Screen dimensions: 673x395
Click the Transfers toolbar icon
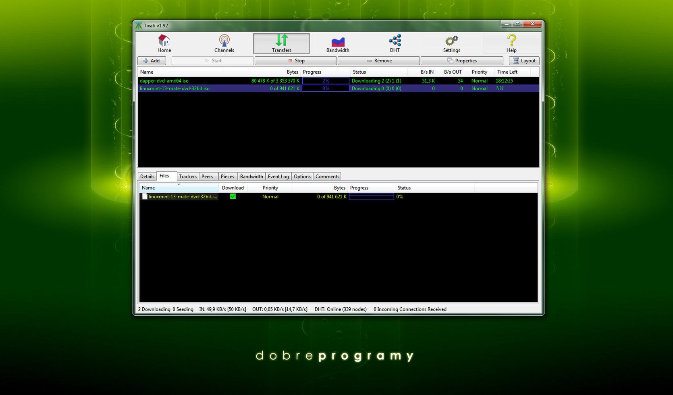[x=280, y=43]
